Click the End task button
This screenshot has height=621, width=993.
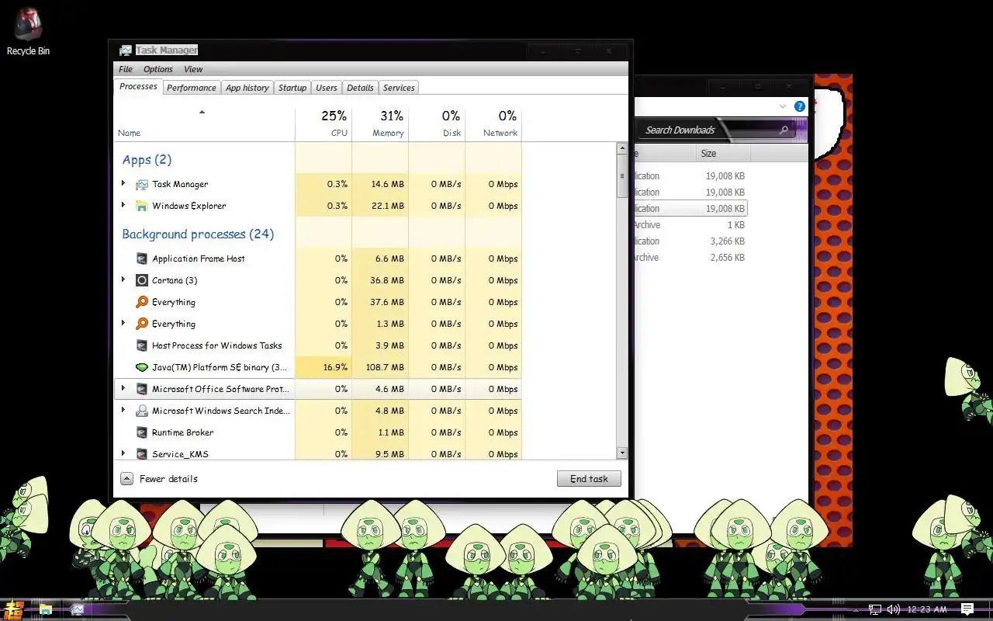589,479
